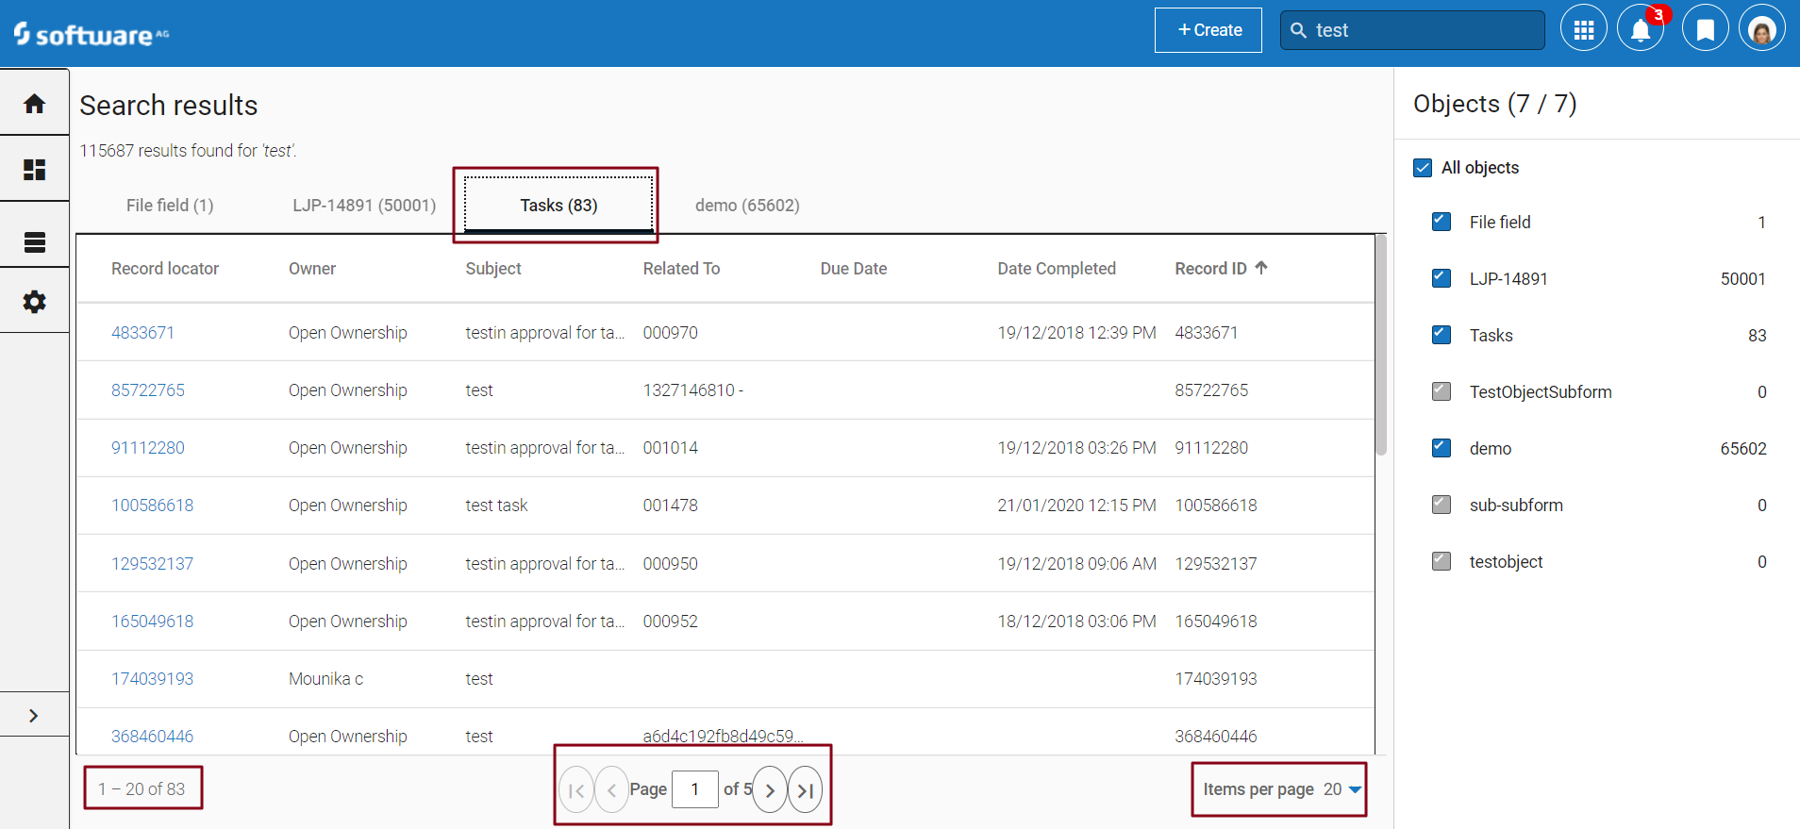
Task: Toggle the TestObjectSubform checkbox
Action: (1442, 391)
